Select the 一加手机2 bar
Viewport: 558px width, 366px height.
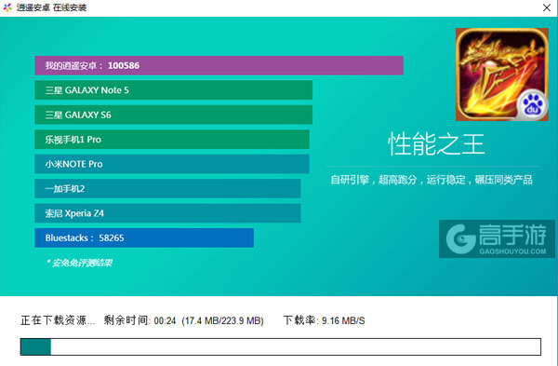(x=167, y=188)
